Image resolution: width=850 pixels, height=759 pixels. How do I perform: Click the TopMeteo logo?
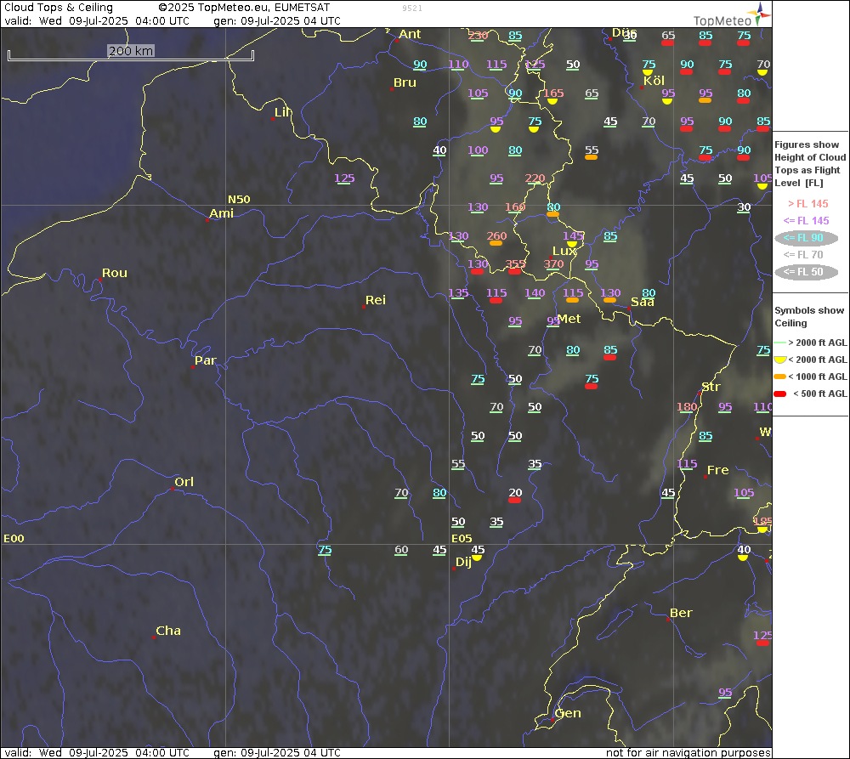click(x=732, y=15)
